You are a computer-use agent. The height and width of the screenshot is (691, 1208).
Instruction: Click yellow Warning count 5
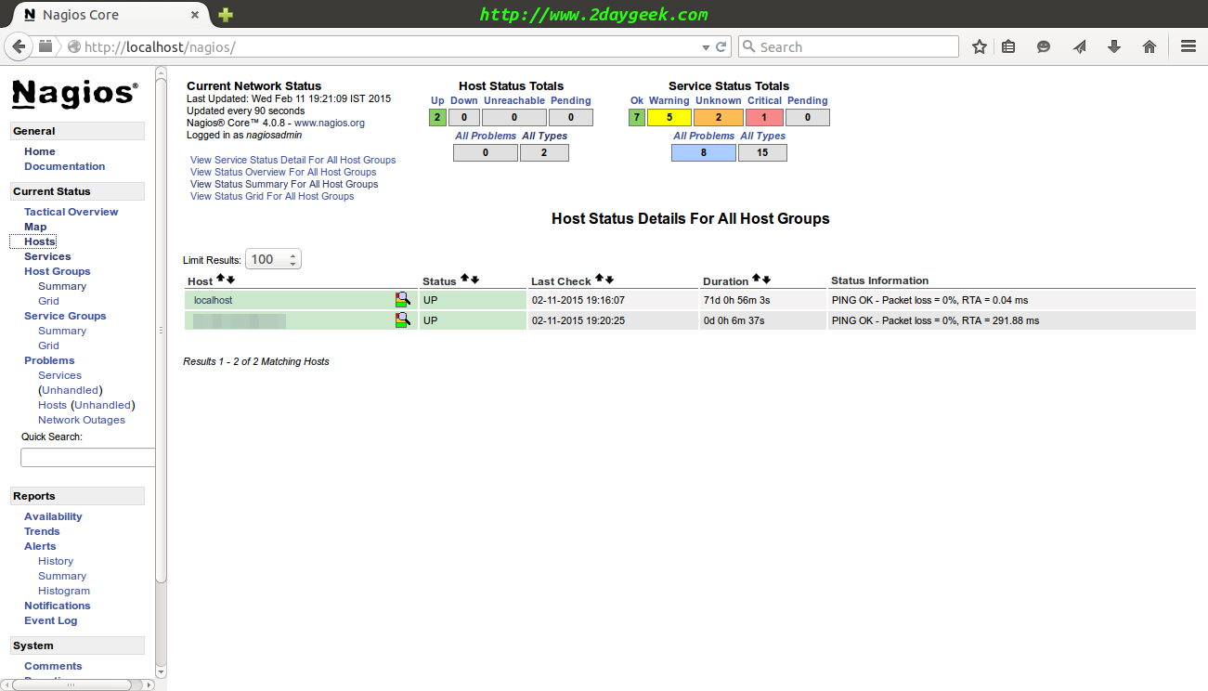669,117
